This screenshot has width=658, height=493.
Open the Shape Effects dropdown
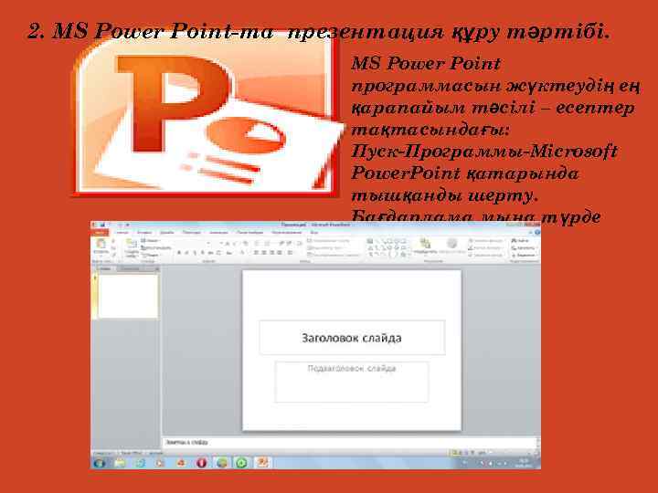(486, 255)
